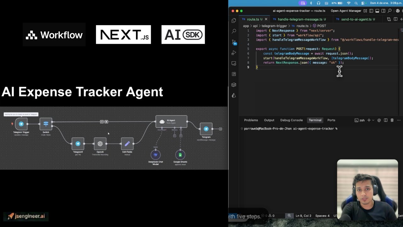Image resolution: width=403 pixels, height=227 pixels.
Task: Select the Telegram1 get file node
Action: click(x=78, y=144)
